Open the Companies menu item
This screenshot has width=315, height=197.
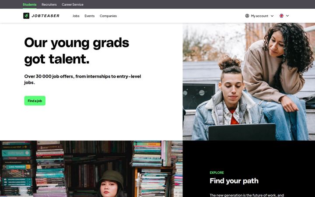[x=108, y=16]
